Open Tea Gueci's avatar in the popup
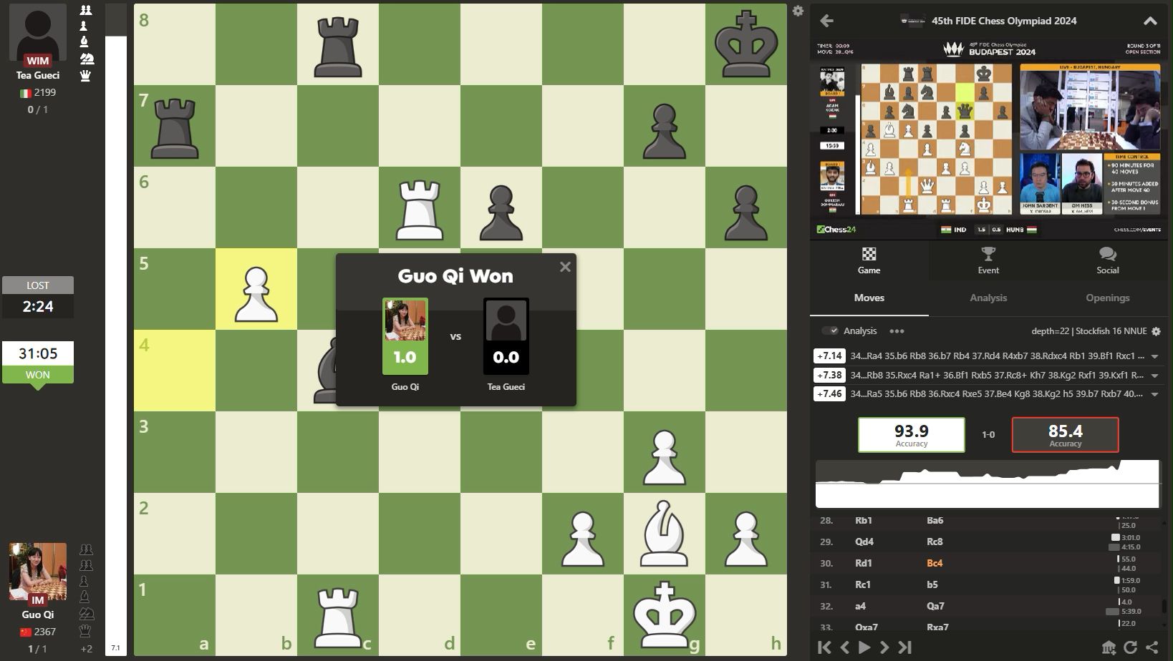Viewport: 1173px width, 661px height. [506, 320]
